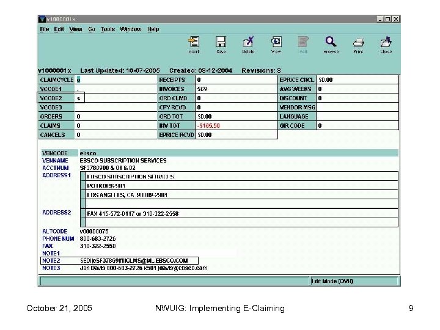Screen dimensions: 440x330
Task: Open the Browse magnifier icon
Action: 331,42
